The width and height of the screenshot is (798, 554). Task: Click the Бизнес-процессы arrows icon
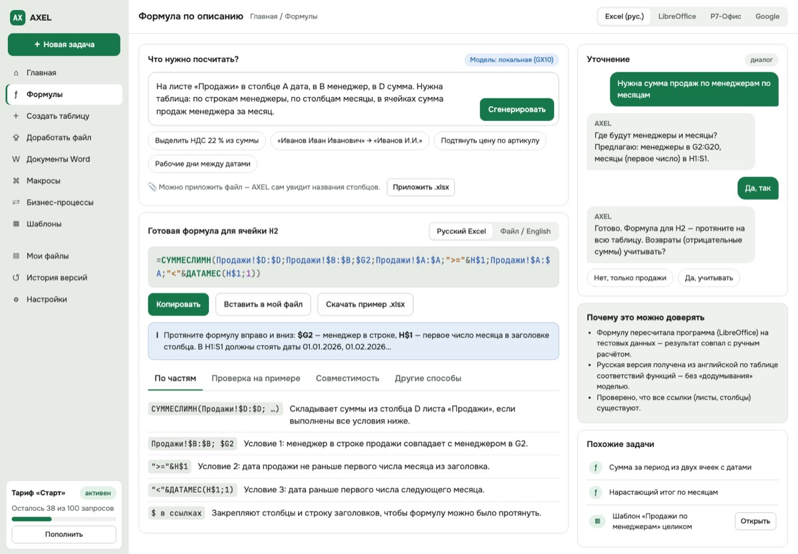(16, 202)
